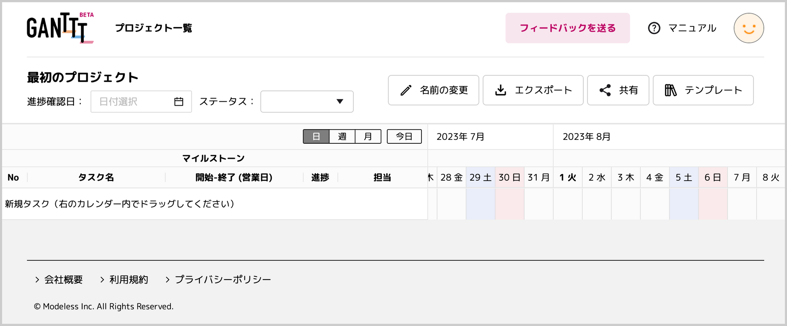The image size is (787, 326).
Task: Click the pencil icon for 名前の変更
Action: [x=406, y=90]
